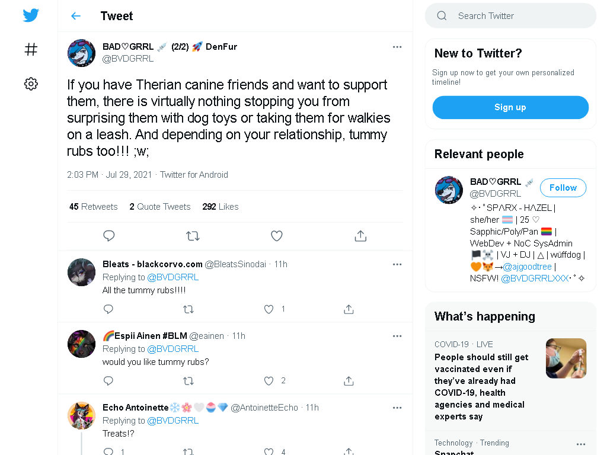Follow BAD♡GRRL in Relevant people
This screenshot has height=455, width=607.
(563, 188)
